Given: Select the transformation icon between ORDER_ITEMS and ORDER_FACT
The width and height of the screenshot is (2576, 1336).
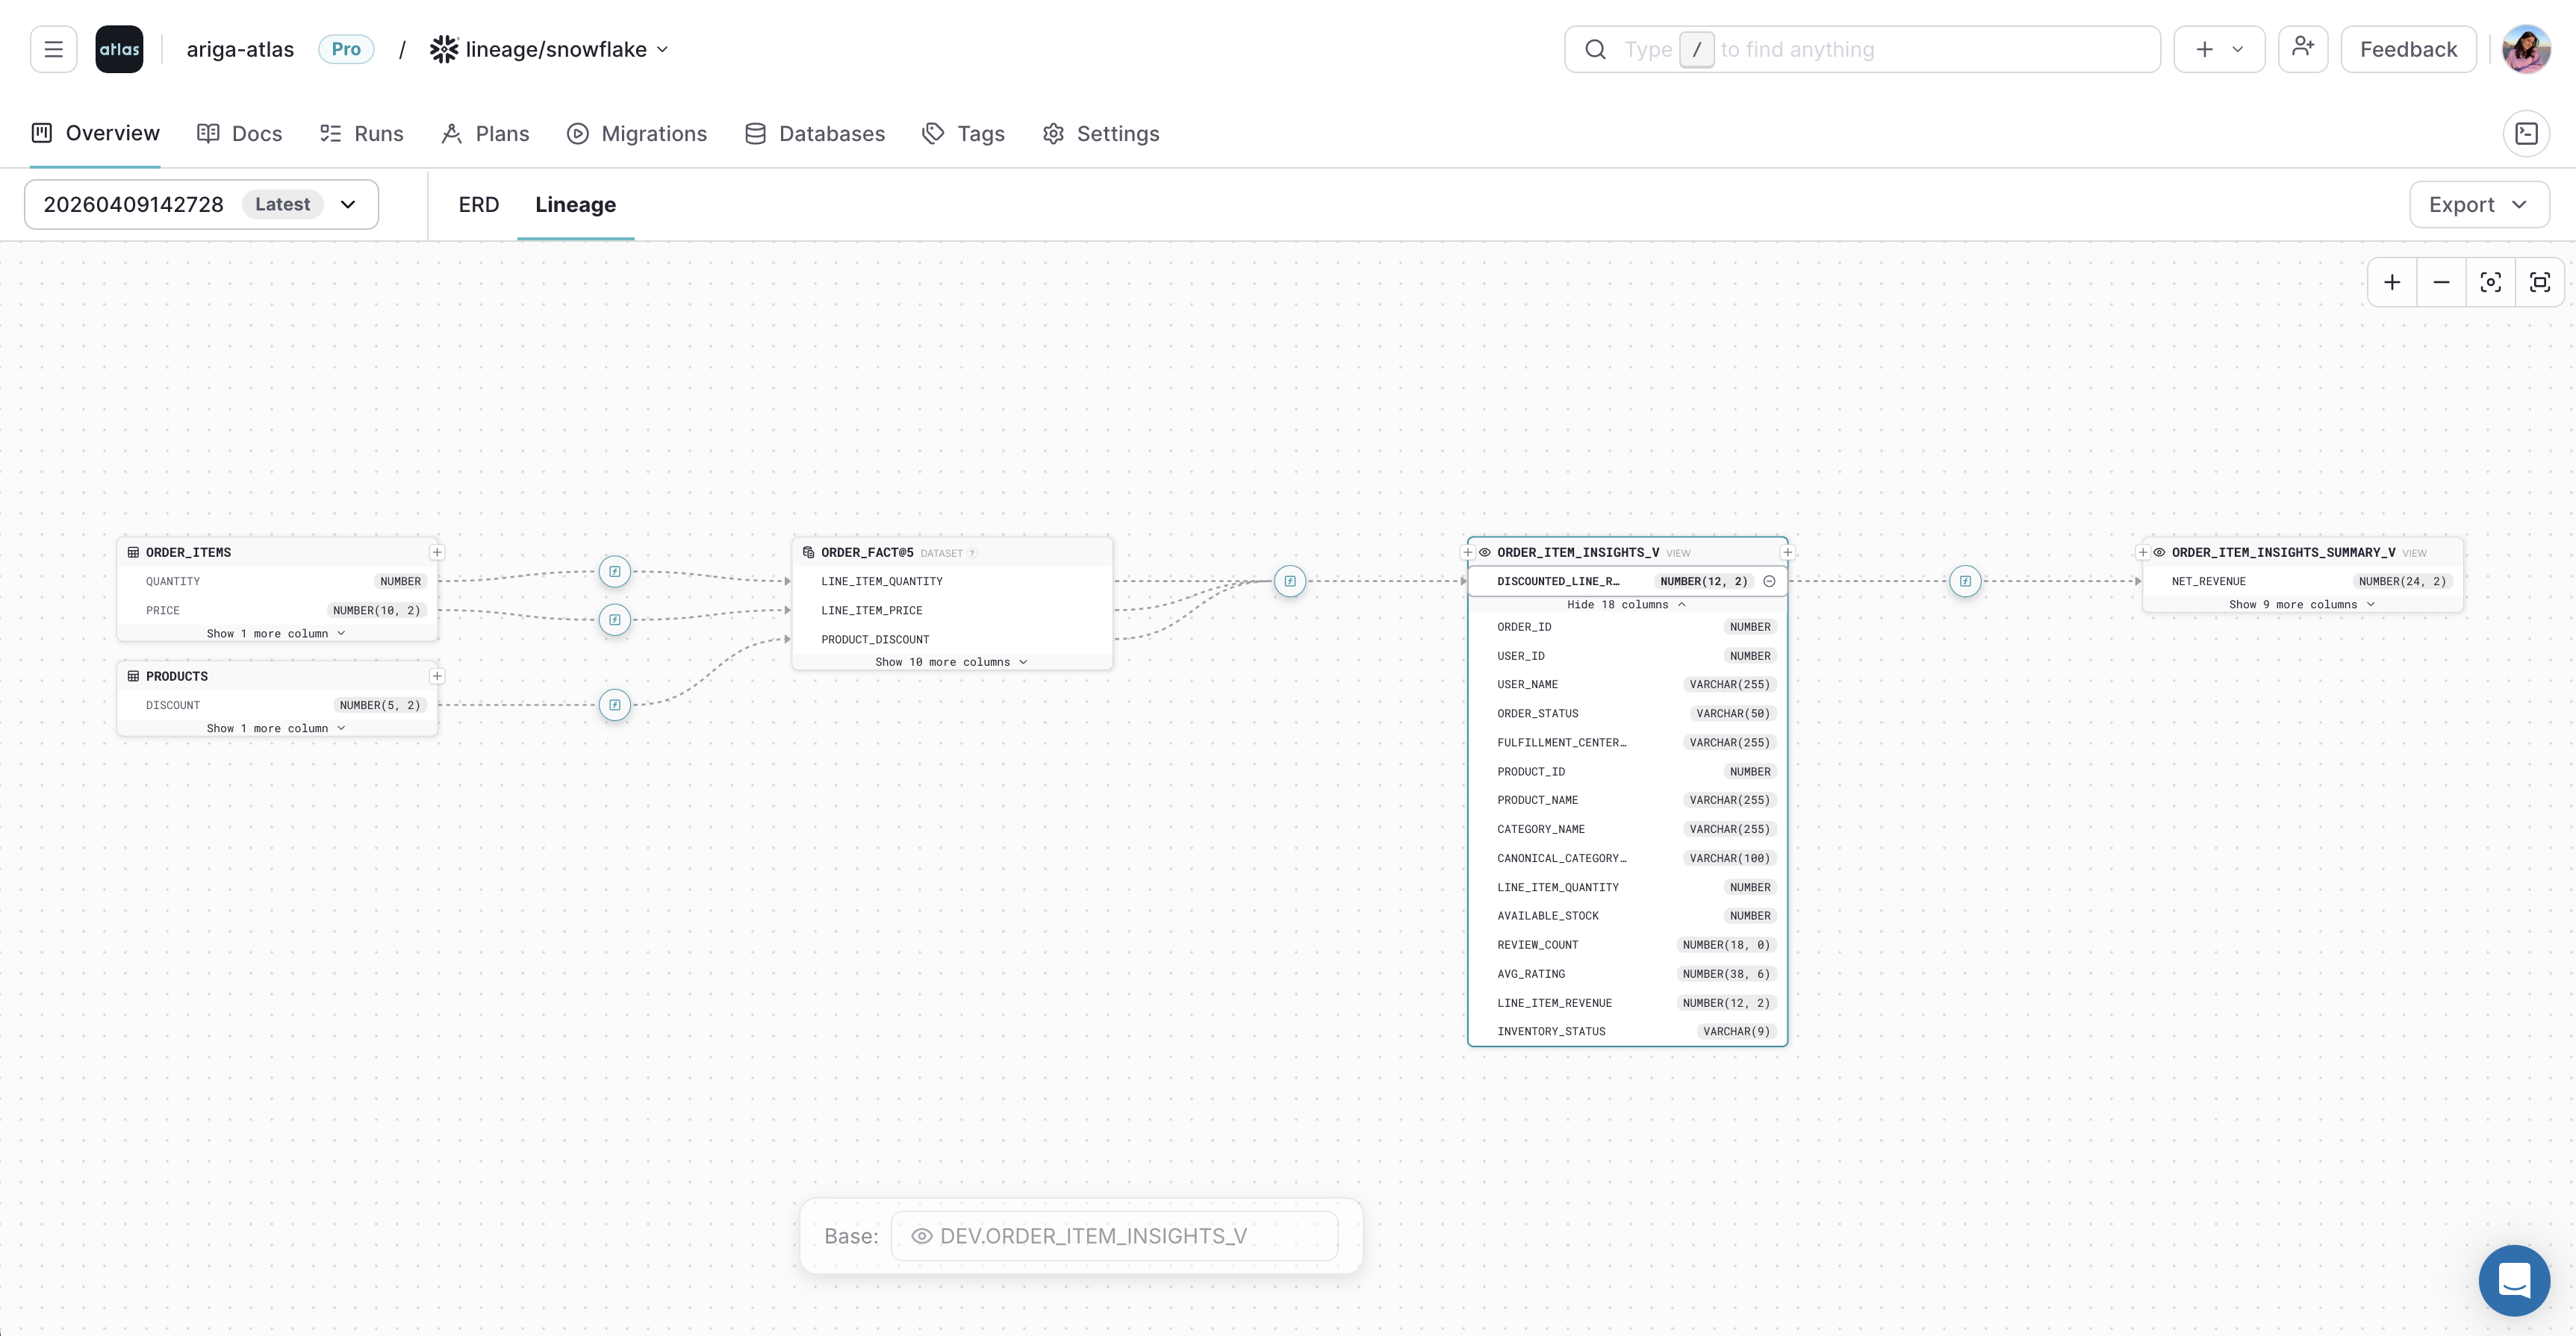Looking at the screenshot, I should [614, 572].
